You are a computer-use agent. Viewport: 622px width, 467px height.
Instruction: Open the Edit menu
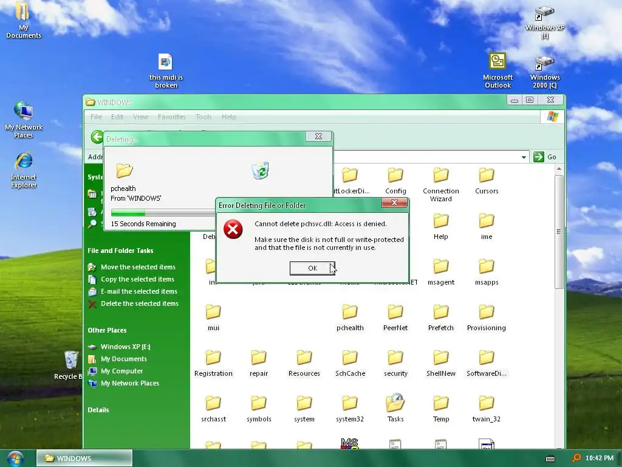pyautogui.click(x=117, y=117)
